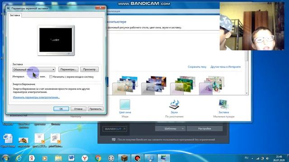Image resolution: width=289 pixels, height=162 pixels.
Task: Open the network status tray icon
Action: click(x=258, y=158)
